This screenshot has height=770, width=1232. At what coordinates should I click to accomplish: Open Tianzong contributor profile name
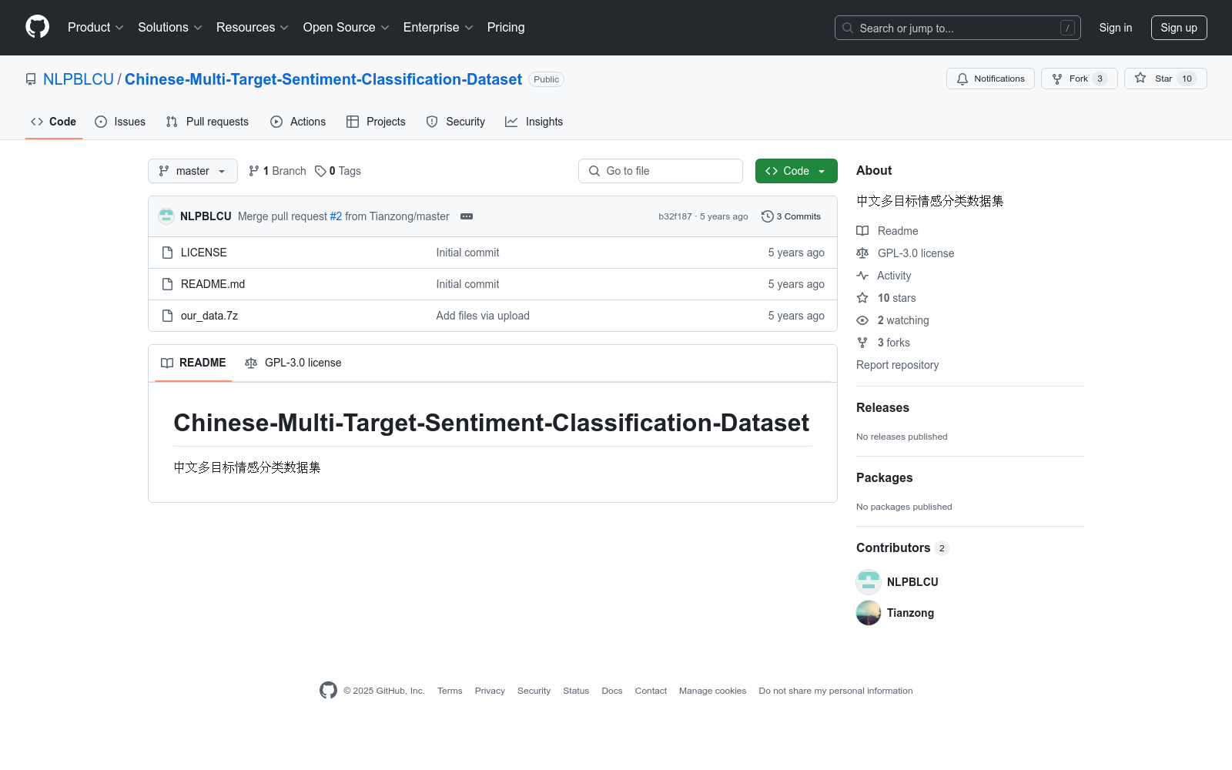point(910,613)
